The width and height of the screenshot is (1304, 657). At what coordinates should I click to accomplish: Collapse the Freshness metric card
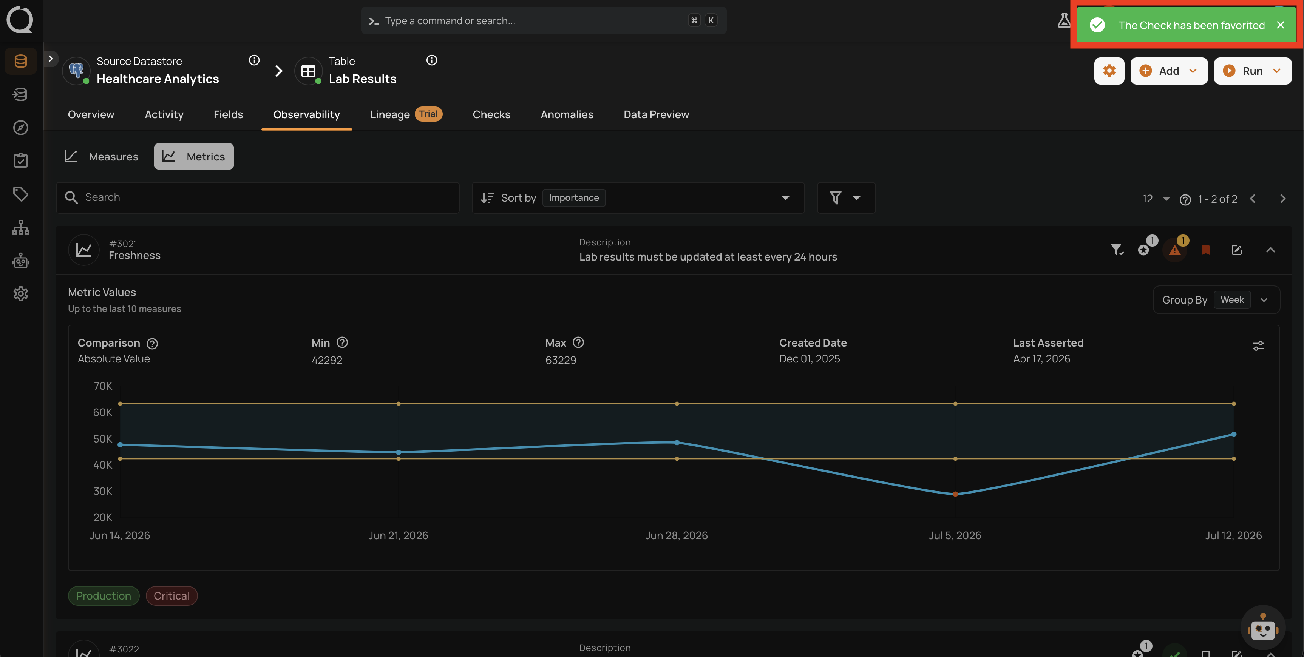click(1271, 250)
